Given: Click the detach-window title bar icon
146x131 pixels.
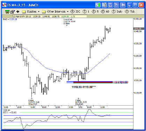Looking at the screenshot, I should [x=117, y=5].
